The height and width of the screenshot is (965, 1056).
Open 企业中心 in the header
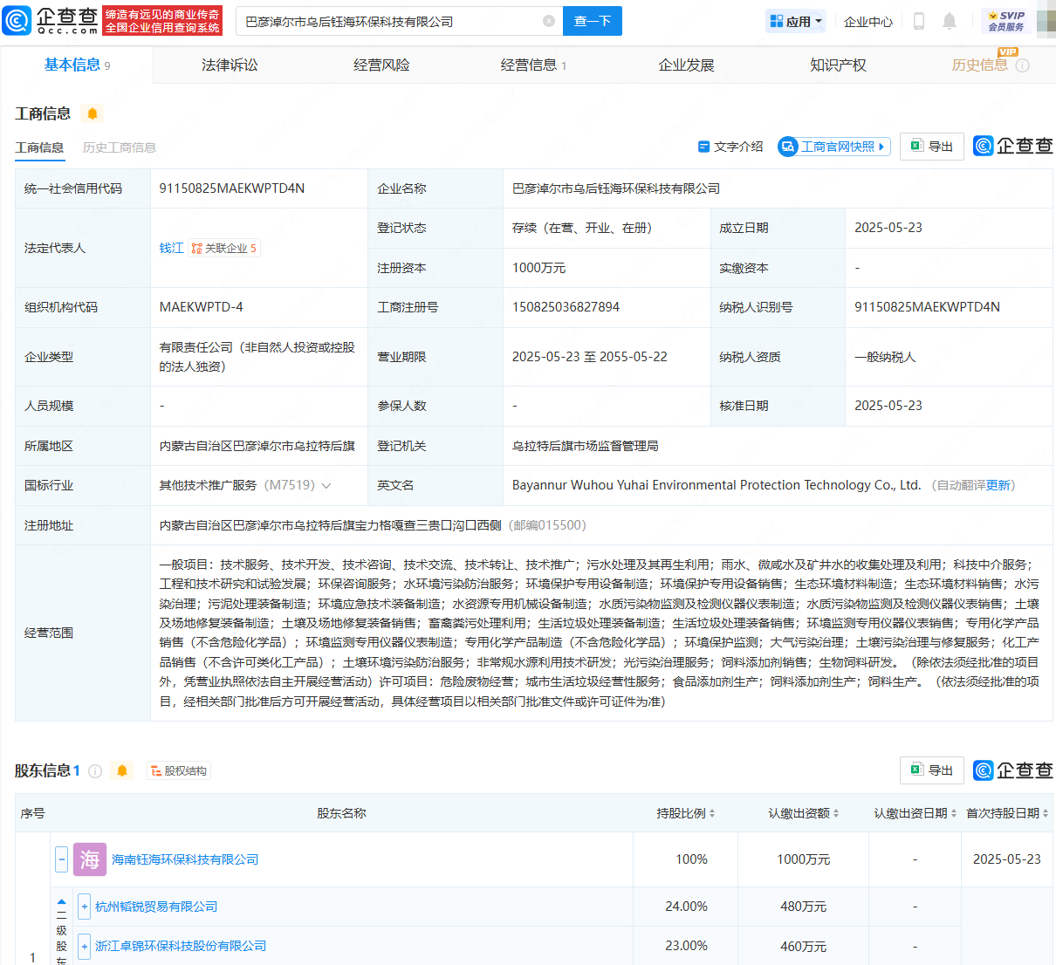tap(868, 22)
